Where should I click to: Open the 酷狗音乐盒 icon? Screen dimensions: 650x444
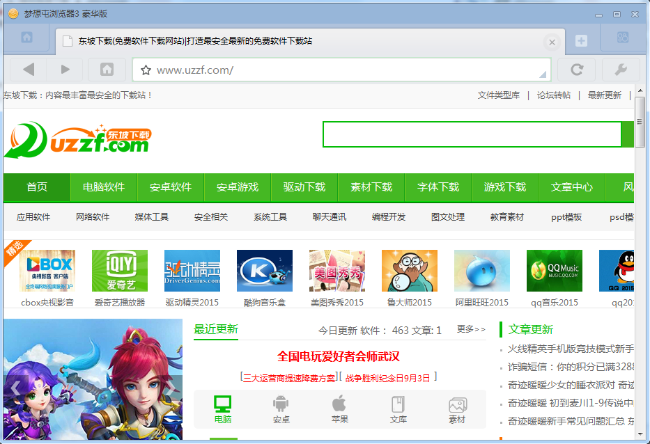(265, 271)
